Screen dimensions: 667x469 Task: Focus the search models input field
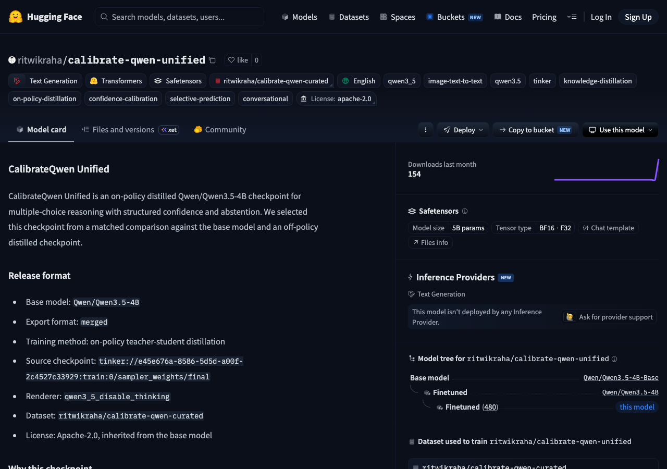pos(179,17)
